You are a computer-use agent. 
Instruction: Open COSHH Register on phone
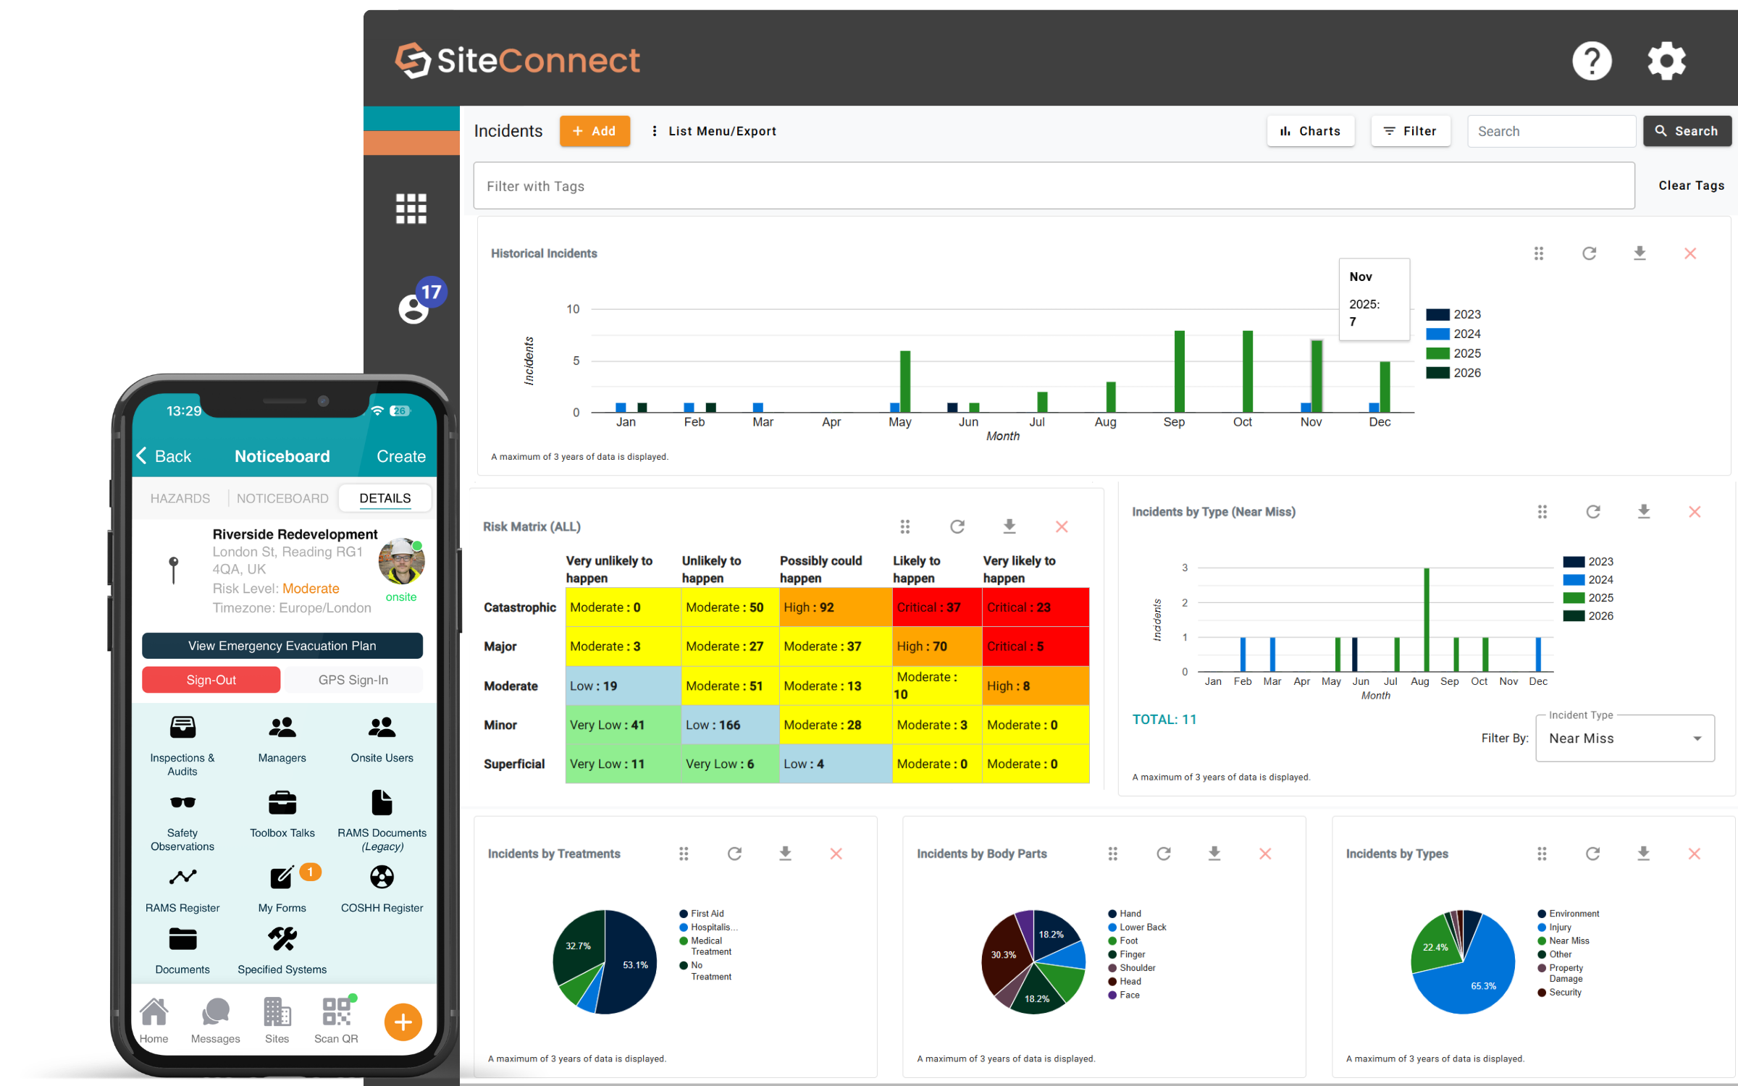382,889
